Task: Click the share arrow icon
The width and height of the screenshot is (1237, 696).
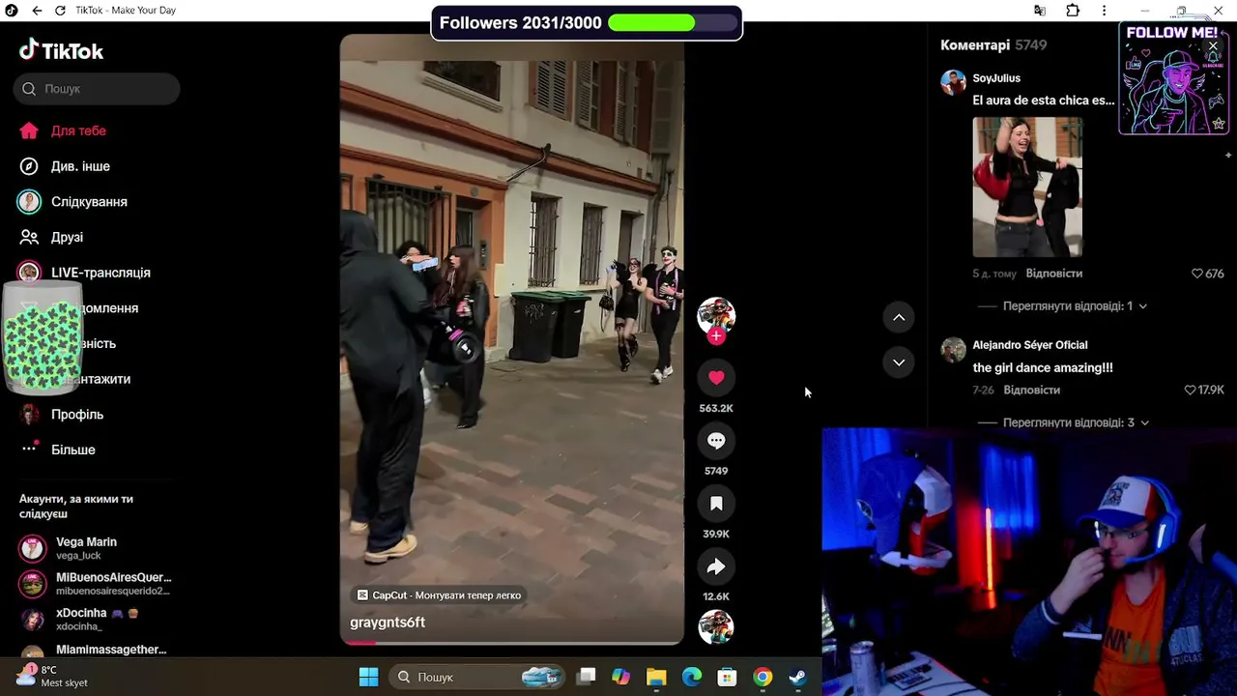Action: tap(716, 566)
